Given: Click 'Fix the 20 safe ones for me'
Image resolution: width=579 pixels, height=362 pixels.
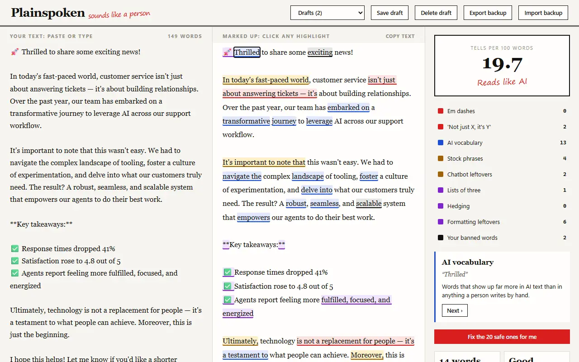Looking at the screenshot, I should click(x=502, y=337).
